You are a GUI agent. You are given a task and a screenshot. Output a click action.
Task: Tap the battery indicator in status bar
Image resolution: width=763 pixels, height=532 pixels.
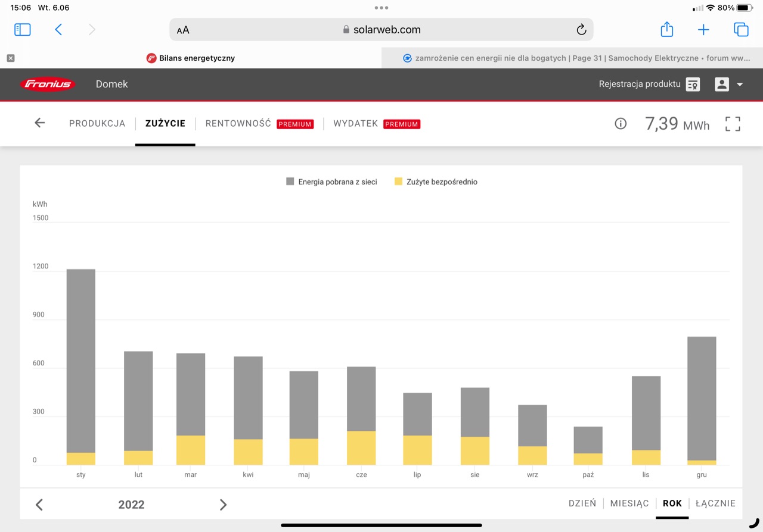pos(745,8)
